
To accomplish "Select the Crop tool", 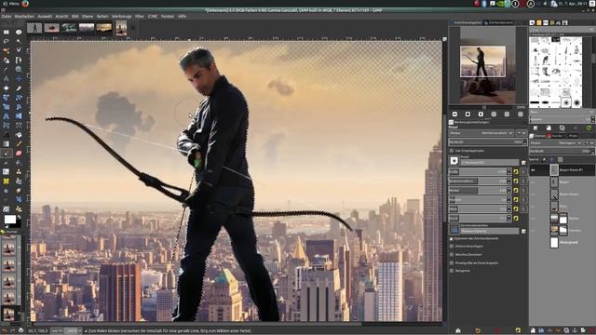I will pyautogui.click(x=19, y=88).
